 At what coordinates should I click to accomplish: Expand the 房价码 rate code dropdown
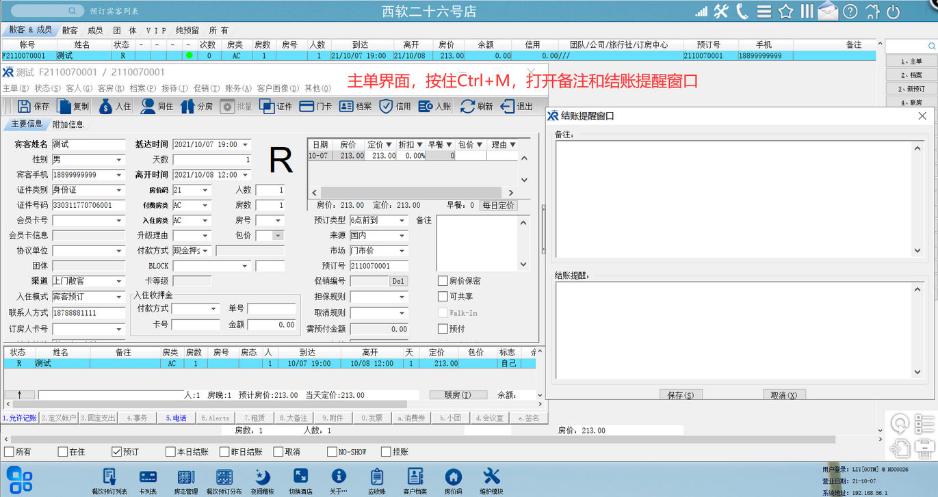pos(205,190)
